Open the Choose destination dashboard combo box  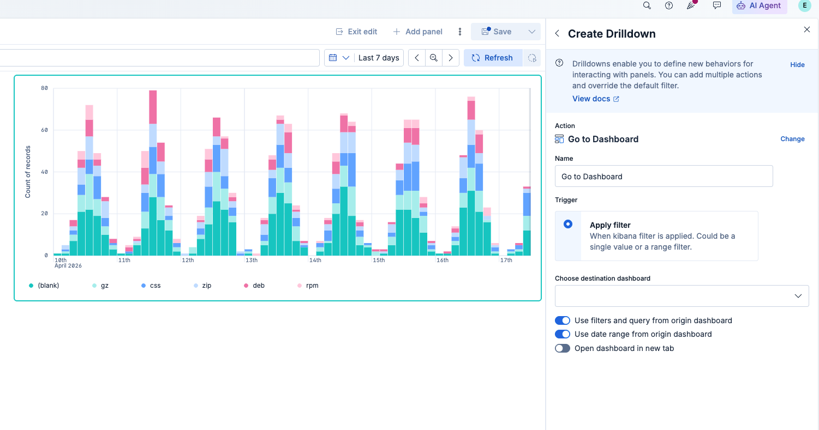coord(681,296)
